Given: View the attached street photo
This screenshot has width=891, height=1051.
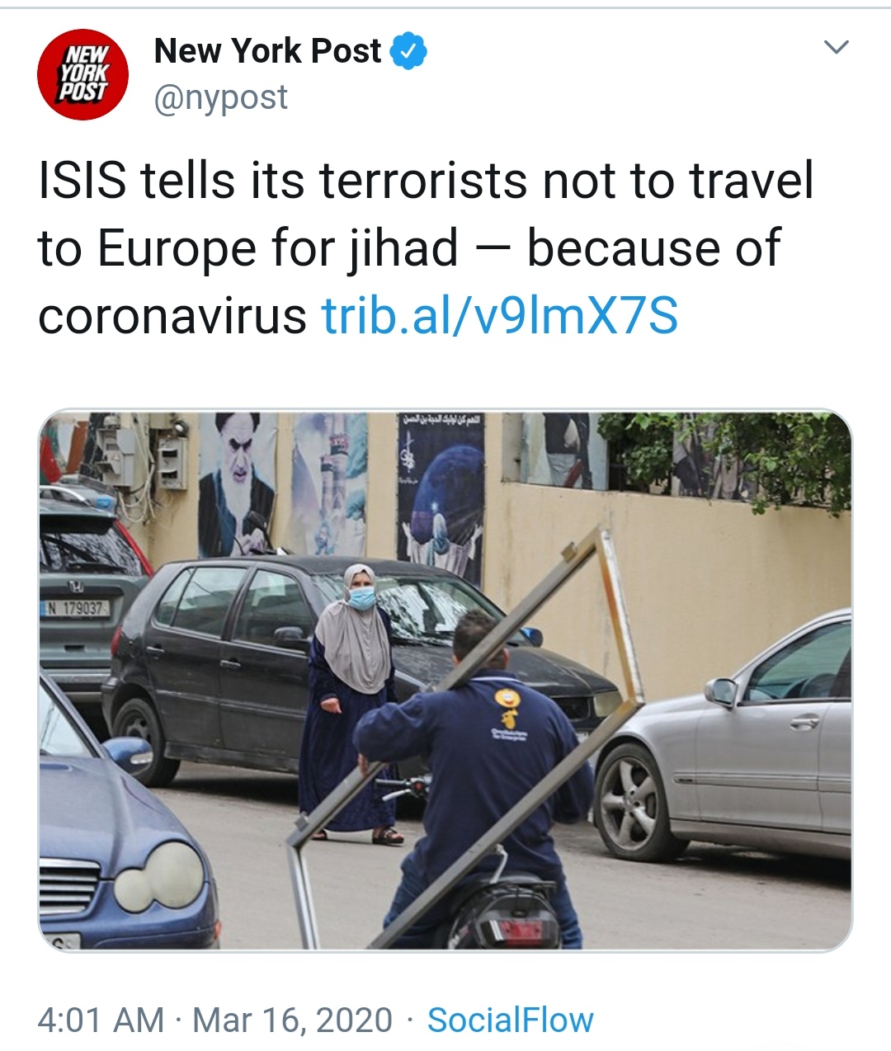Looking at the screenshot, I should 445,681.
